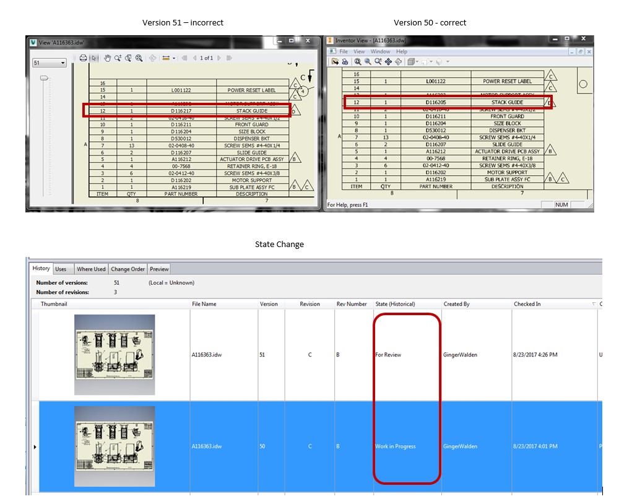Switch to the History tab

(41, 269)
